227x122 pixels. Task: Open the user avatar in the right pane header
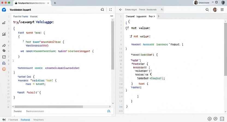(215, 10)
